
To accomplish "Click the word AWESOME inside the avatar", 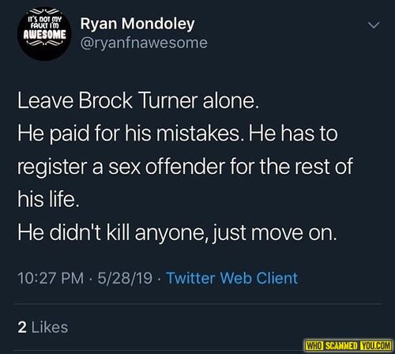I will click(x=45, y=35).
